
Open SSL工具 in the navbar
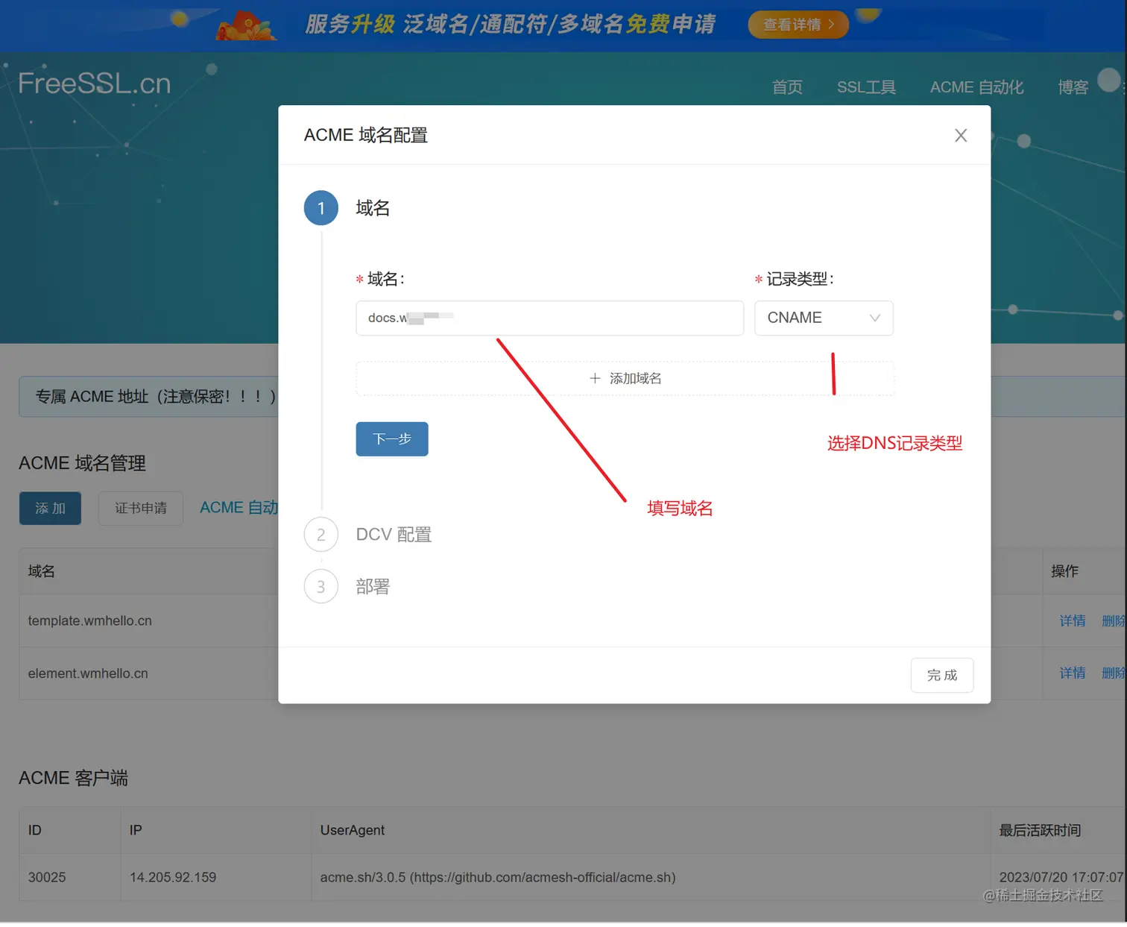[x=866, y=87]
